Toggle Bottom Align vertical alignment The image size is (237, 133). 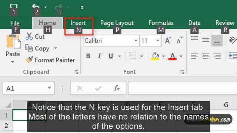tap(217, 41)
